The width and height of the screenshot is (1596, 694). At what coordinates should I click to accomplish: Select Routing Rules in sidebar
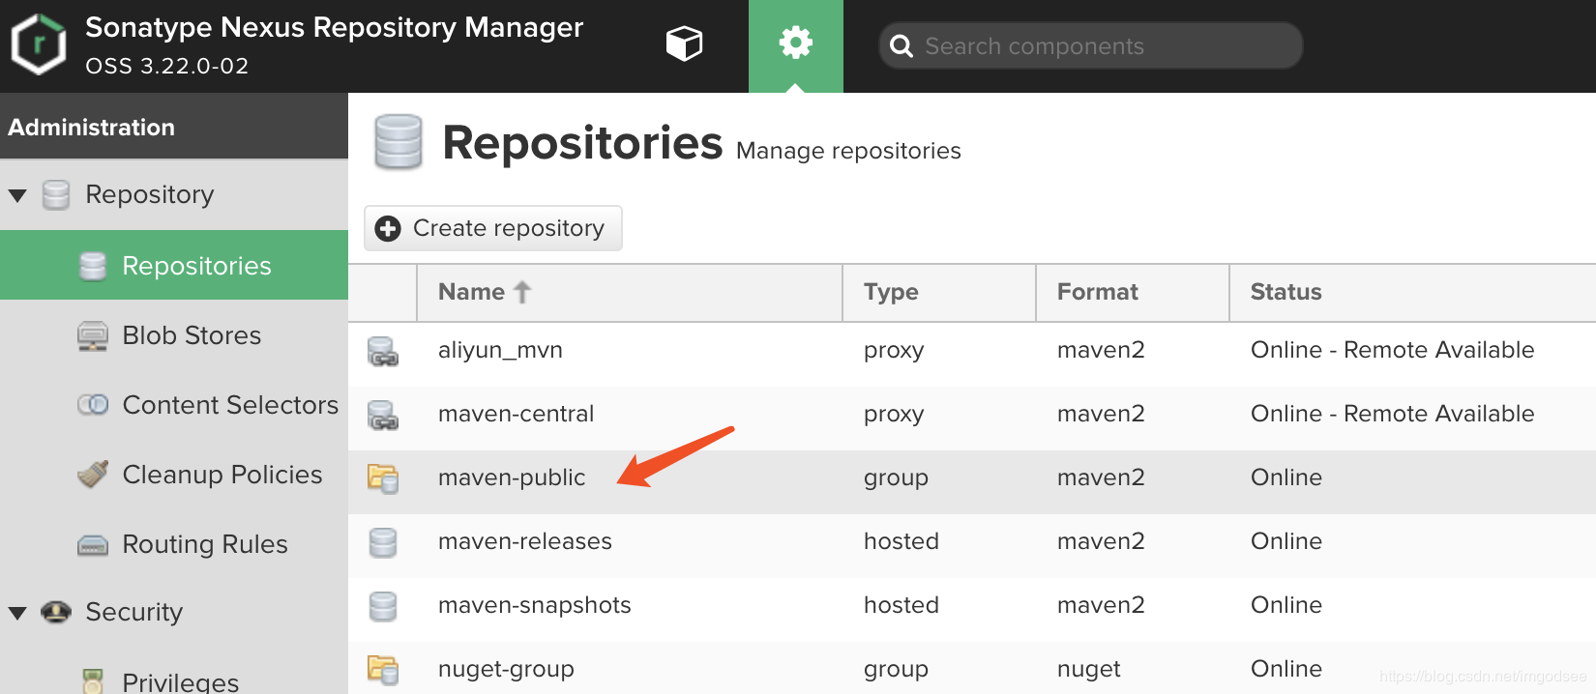(x=204, y=544)
